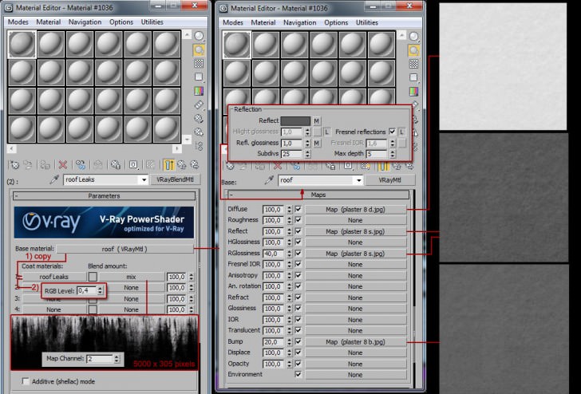
Task: Click the Diffuse amount spinner arrows
Action: (289, 209)
